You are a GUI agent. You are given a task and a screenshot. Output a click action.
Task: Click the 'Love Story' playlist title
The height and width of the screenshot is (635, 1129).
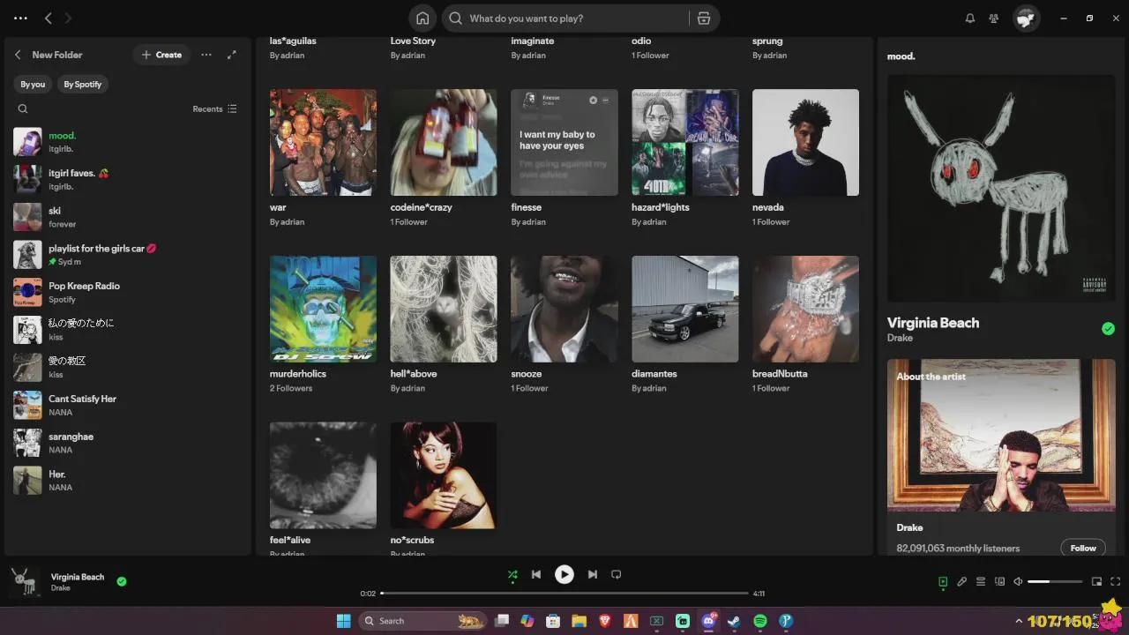pos(413,41)
